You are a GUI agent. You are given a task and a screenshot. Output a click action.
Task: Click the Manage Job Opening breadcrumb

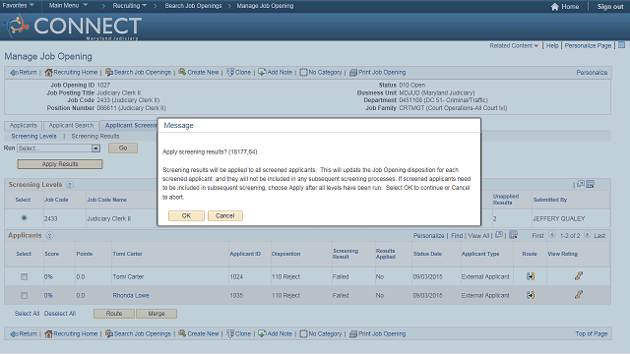(265, 6)
